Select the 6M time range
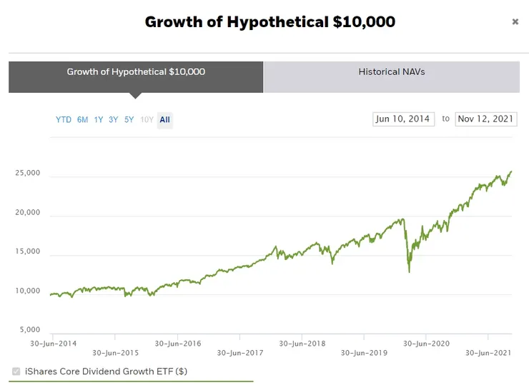 point(83,120)
